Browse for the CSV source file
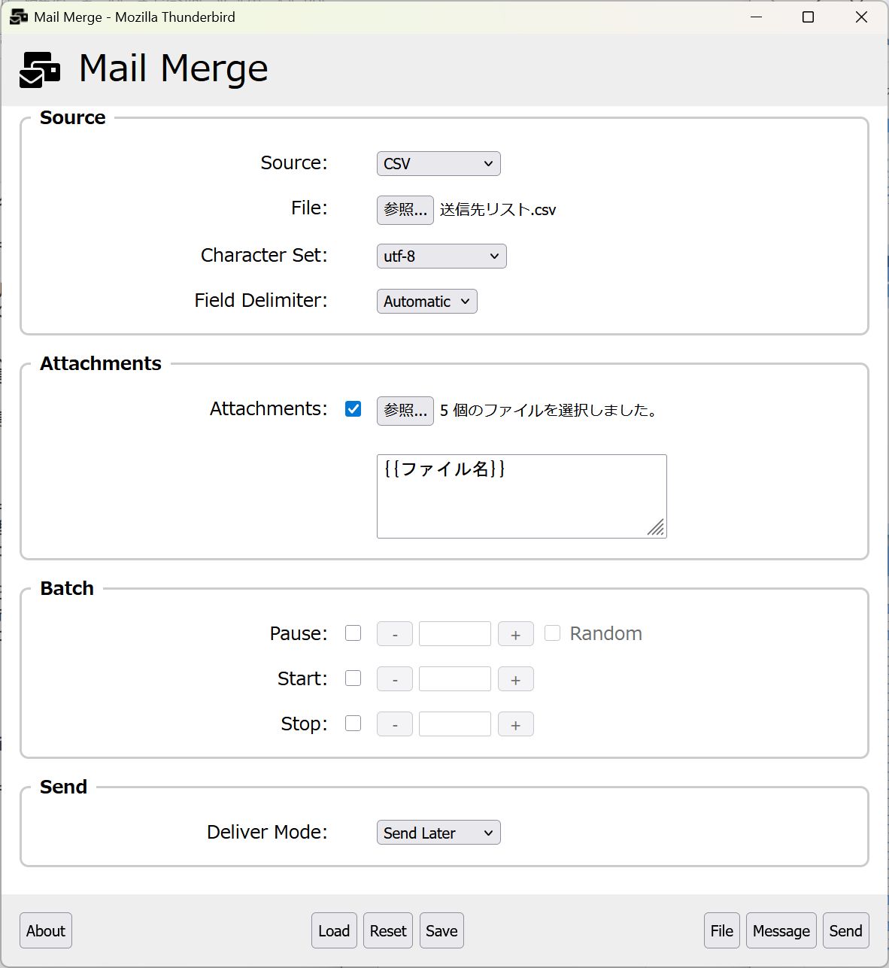Screen dimensions: 889x968 (405, 210)
